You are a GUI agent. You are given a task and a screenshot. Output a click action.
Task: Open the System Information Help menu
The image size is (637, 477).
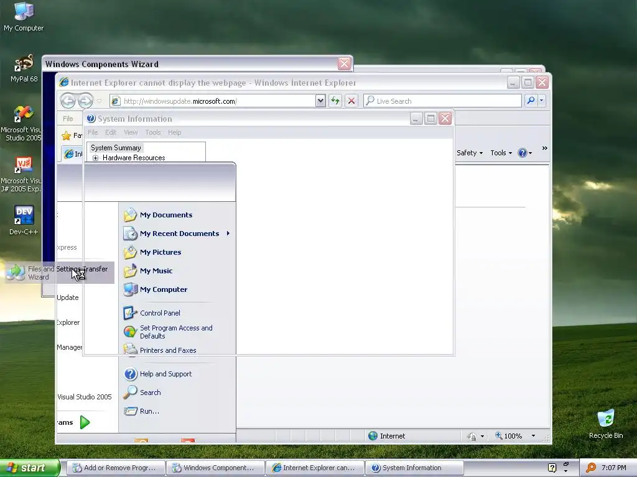tap(175, 132)
